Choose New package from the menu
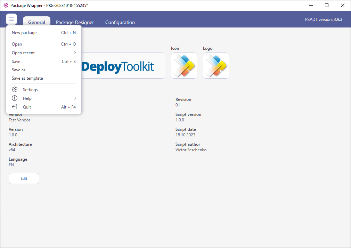Image resolution: width=351 pixels, height=248 pixels. coord(44,33)
